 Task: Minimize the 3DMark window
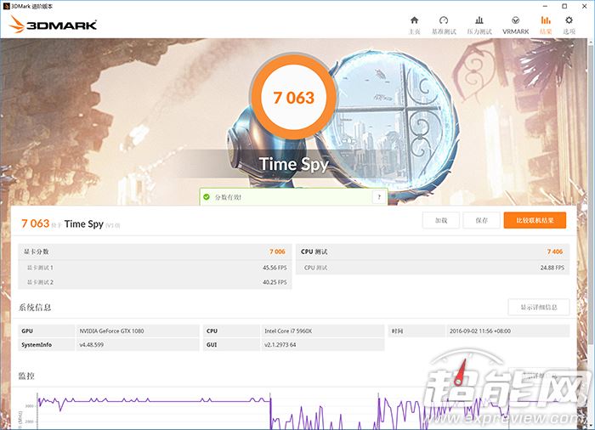(x=546, y=6)
